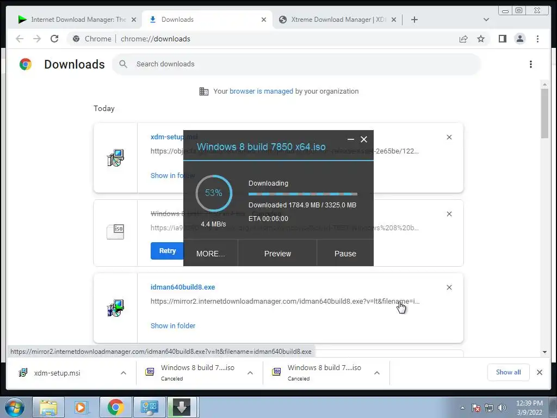557x418 pixels.
Task: Click the Windows 8 build 7850 x64.iso title
Action: [261, 147]
